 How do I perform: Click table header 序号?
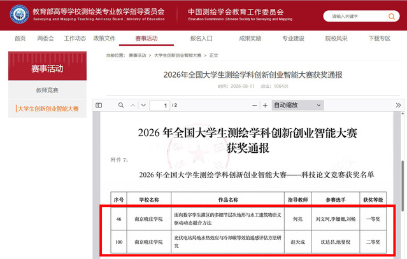(118, 200)
